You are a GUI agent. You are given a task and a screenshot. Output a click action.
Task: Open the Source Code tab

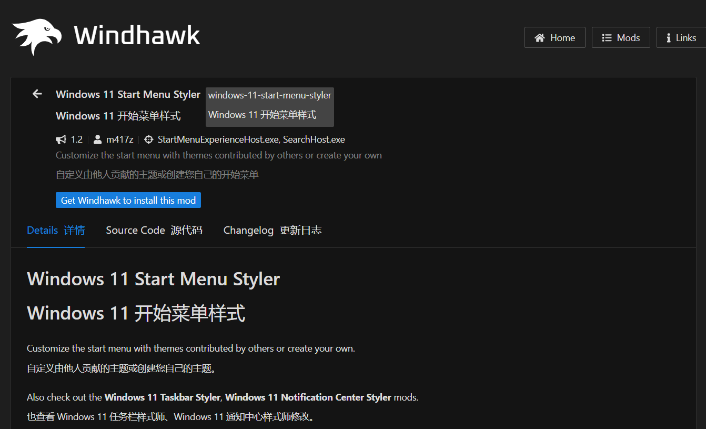point(154,230)
